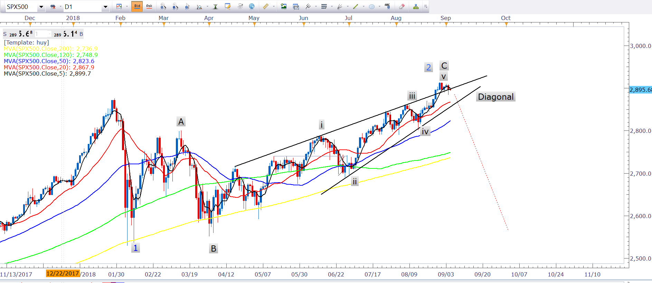Toggle the Bid price display button

pos(137,7)
